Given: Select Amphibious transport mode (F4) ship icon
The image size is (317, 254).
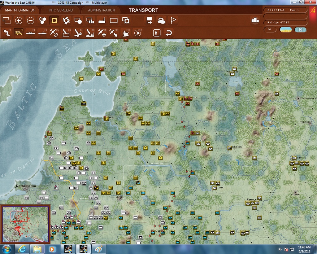Looking at the screenshot, I should pyautogui.click(x=42, y=33).
